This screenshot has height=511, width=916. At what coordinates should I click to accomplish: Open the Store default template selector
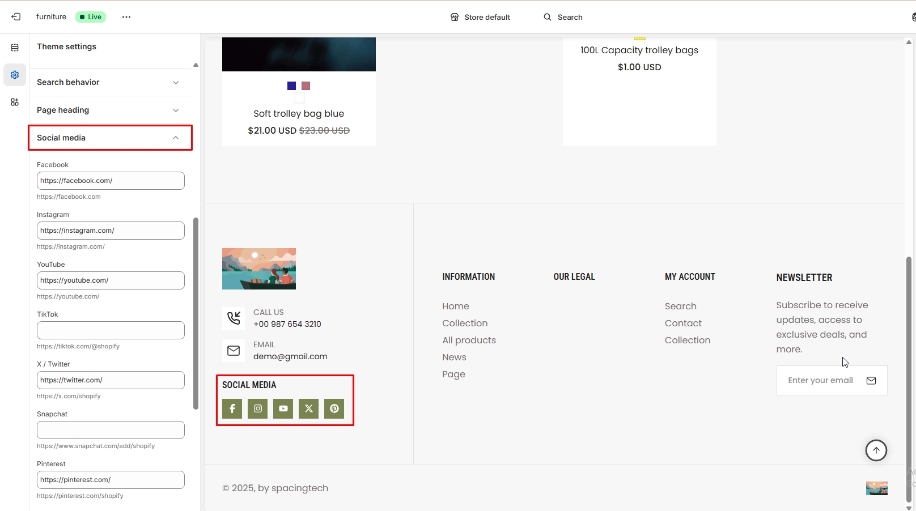tap(480, 17)
